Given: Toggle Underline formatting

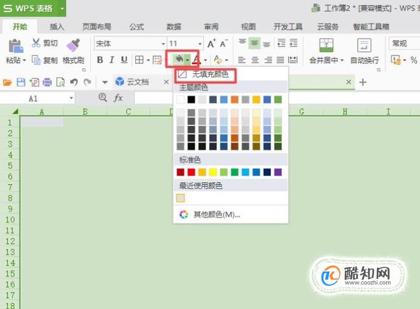Looking at the screenshot, I should pyautogui.click(x=124, y=60).
